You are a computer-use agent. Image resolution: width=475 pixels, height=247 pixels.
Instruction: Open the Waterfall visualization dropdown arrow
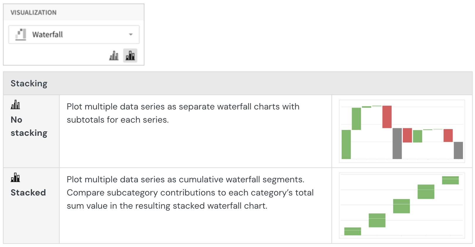pyautogui.click(x=131, y=35)
